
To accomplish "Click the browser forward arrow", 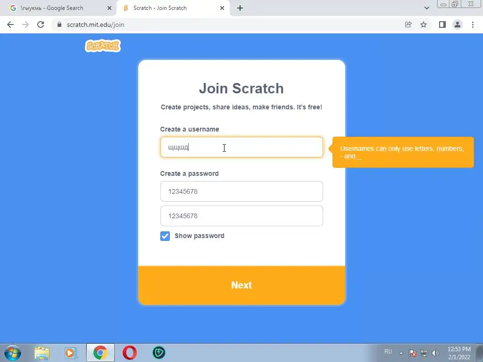I will click(x=25, y=25).
